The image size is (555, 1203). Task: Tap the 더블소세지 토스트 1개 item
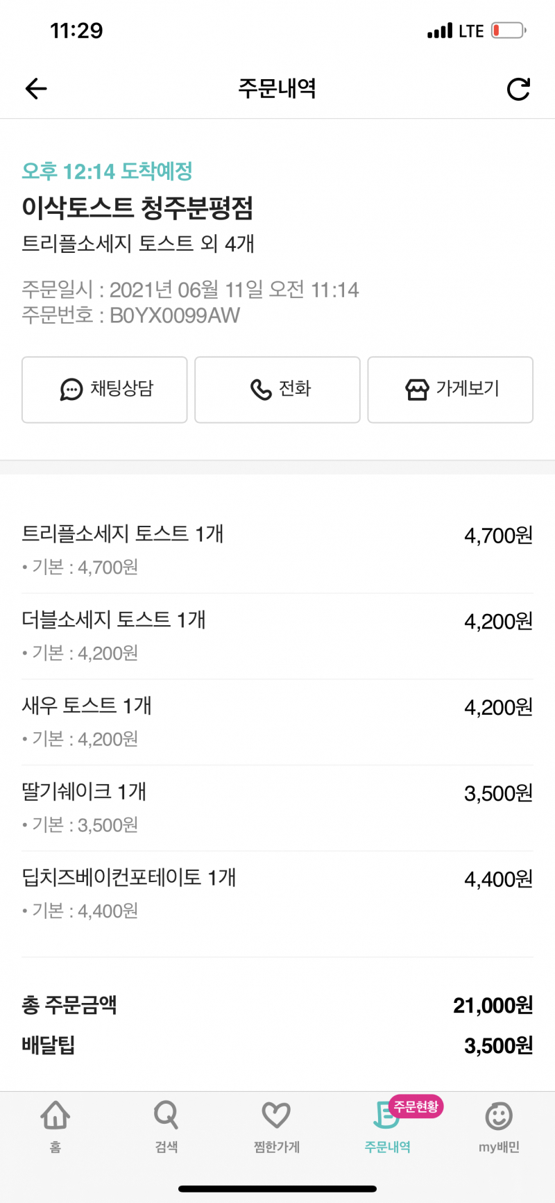(x=114, y=620)
